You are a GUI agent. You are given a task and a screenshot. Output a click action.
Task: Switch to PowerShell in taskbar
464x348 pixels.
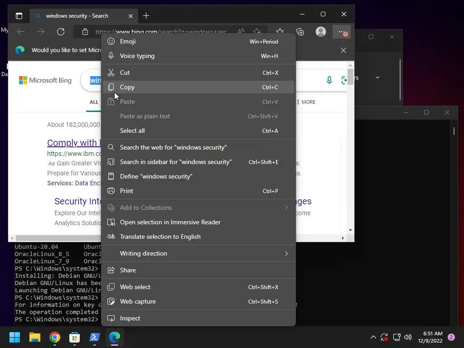(95, 337)
